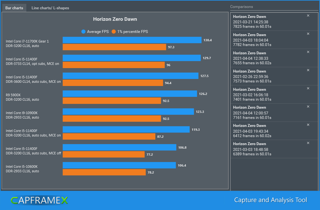Click the 119.3 average FPS bar
The width and height of the screenshot is (320, 210).
click(126, 129)
